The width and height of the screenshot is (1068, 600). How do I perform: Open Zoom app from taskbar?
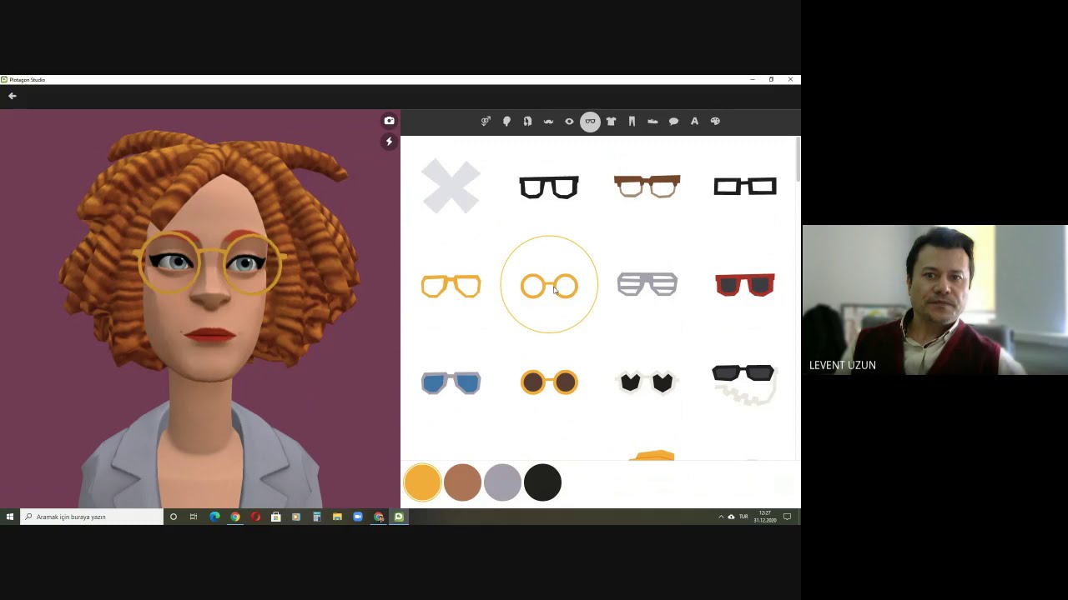coord(358,517)
